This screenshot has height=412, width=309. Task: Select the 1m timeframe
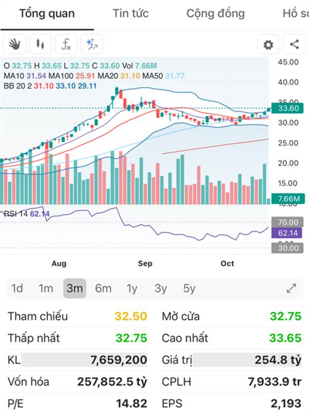point(46,288)
